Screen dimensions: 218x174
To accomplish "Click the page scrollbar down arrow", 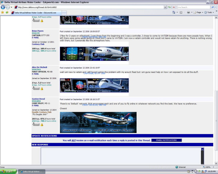I will click(216, 163).
